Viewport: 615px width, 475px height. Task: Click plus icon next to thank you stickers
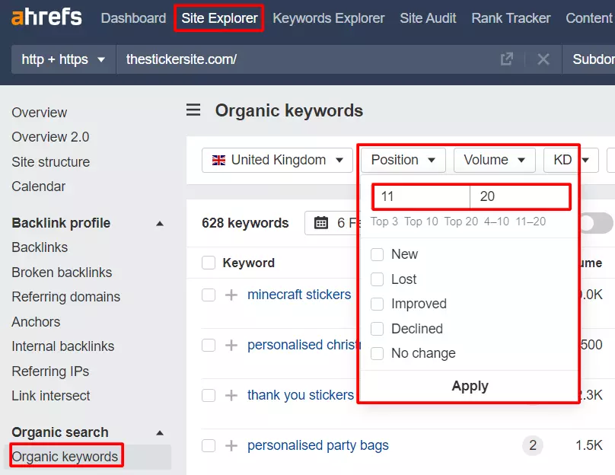[x=231, y=395]
